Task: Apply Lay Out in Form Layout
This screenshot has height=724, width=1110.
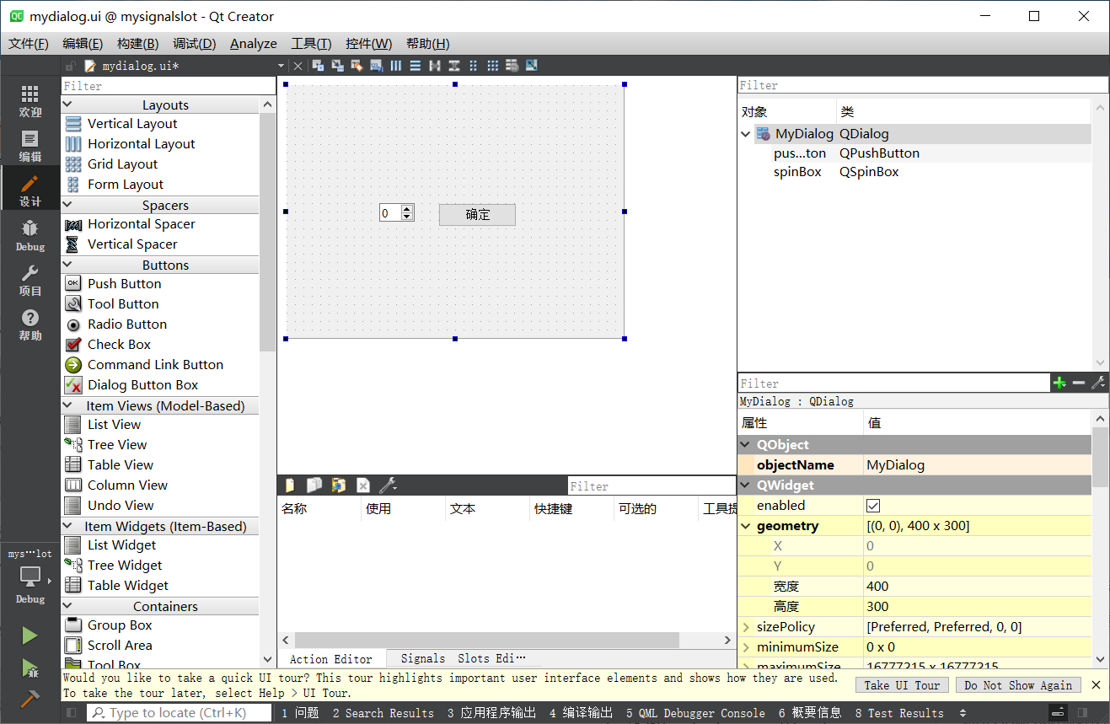Action: [x=474, y=66]
